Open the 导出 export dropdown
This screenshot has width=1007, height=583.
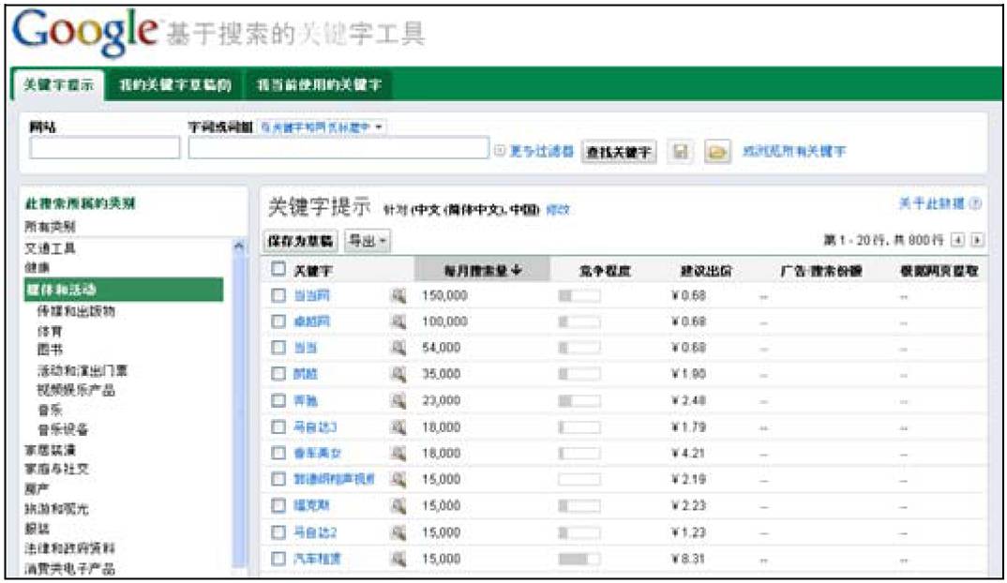tap(368, 241)
